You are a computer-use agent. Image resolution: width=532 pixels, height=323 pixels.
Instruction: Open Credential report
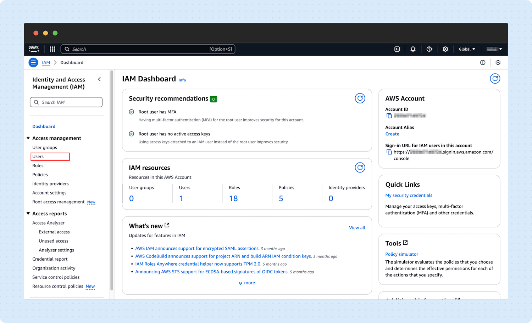(x=50, y=259)
